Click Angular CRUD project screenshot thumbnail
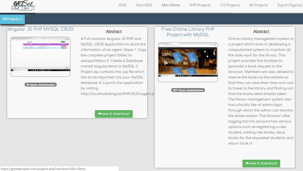The image size is (303, 171). [41, 57]
